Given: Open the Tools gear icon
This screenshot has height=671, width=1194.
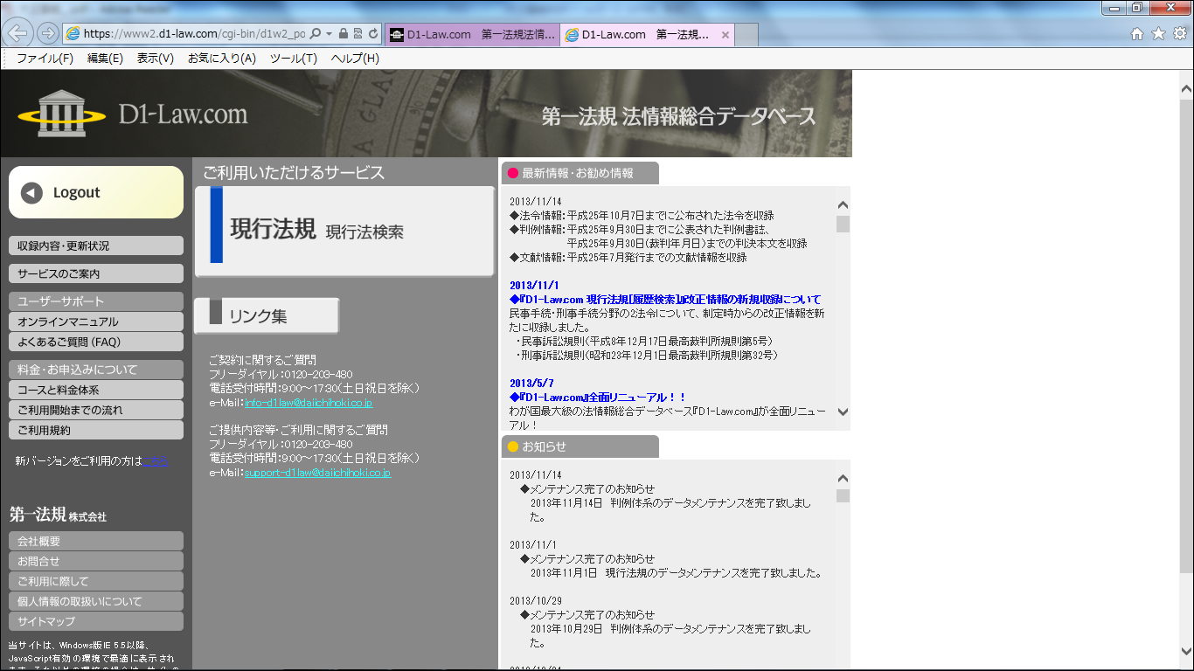Looking at the screenshot, I should pos(1179,34).
